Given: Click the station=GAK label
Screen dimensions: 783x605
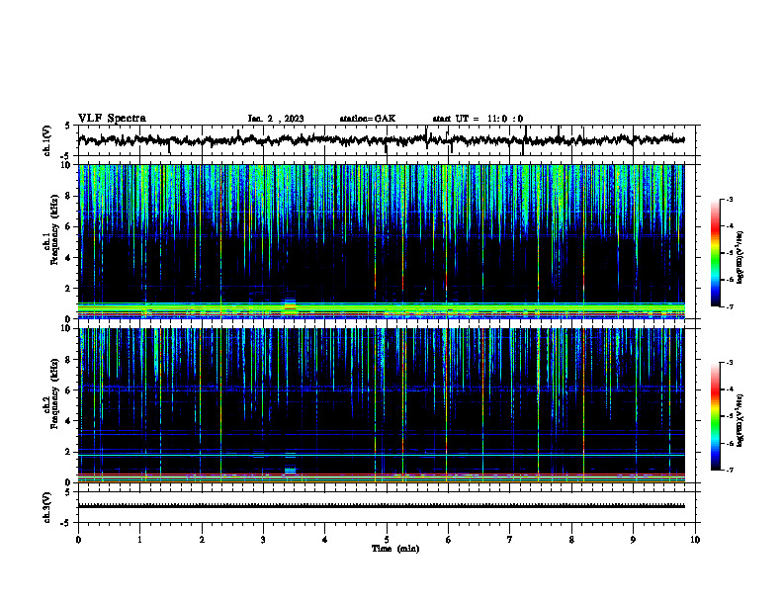Looking at the screenshot, I should tap(368, 119).
